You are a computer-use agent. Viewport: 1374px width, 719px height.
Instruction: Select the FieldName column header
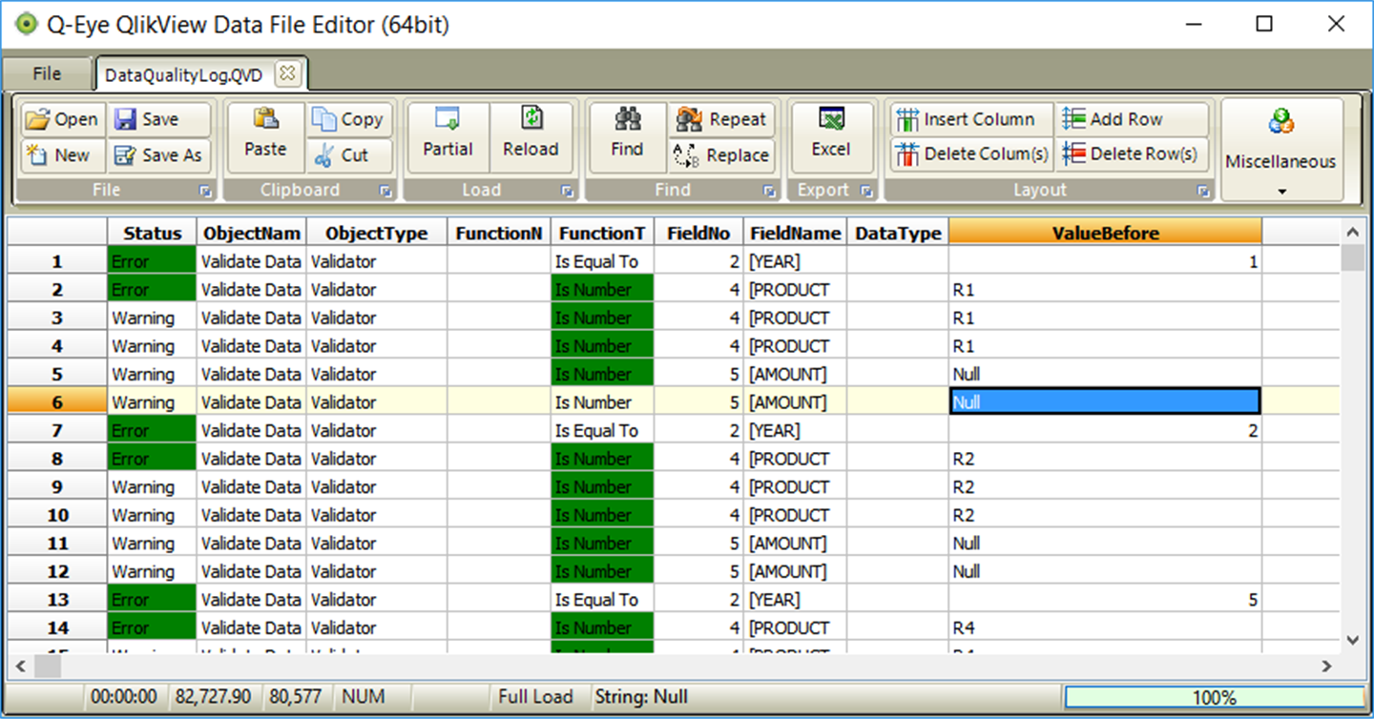tap(796, 233)
